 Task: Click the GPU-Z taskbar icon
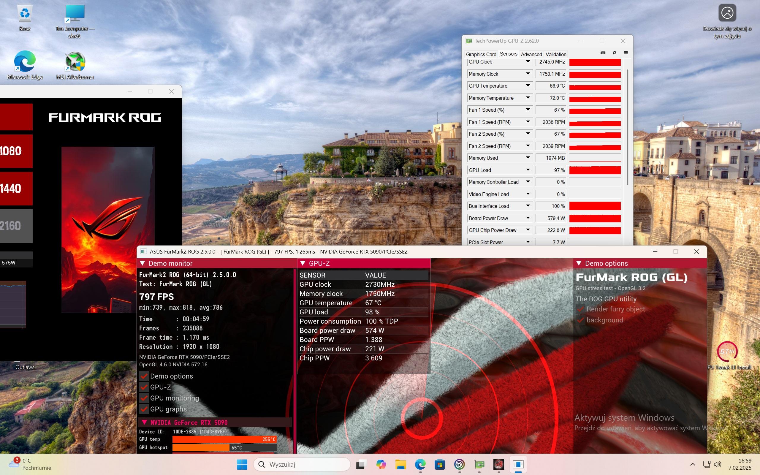[x=479, y=464]
